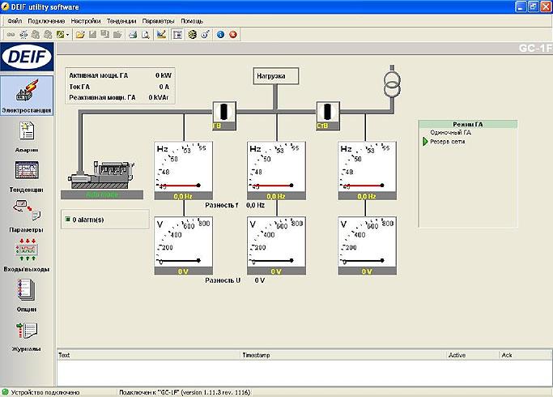
Task: Click the Text column header
Action: point(148,355)
